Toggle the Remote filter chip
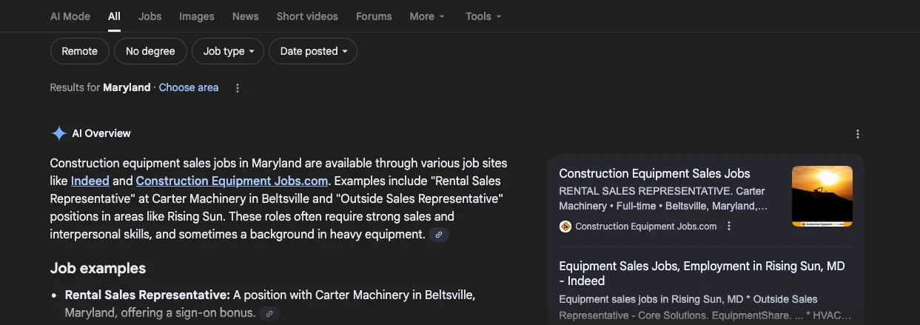Screen dimensions: 920x325 click(79, 51)
